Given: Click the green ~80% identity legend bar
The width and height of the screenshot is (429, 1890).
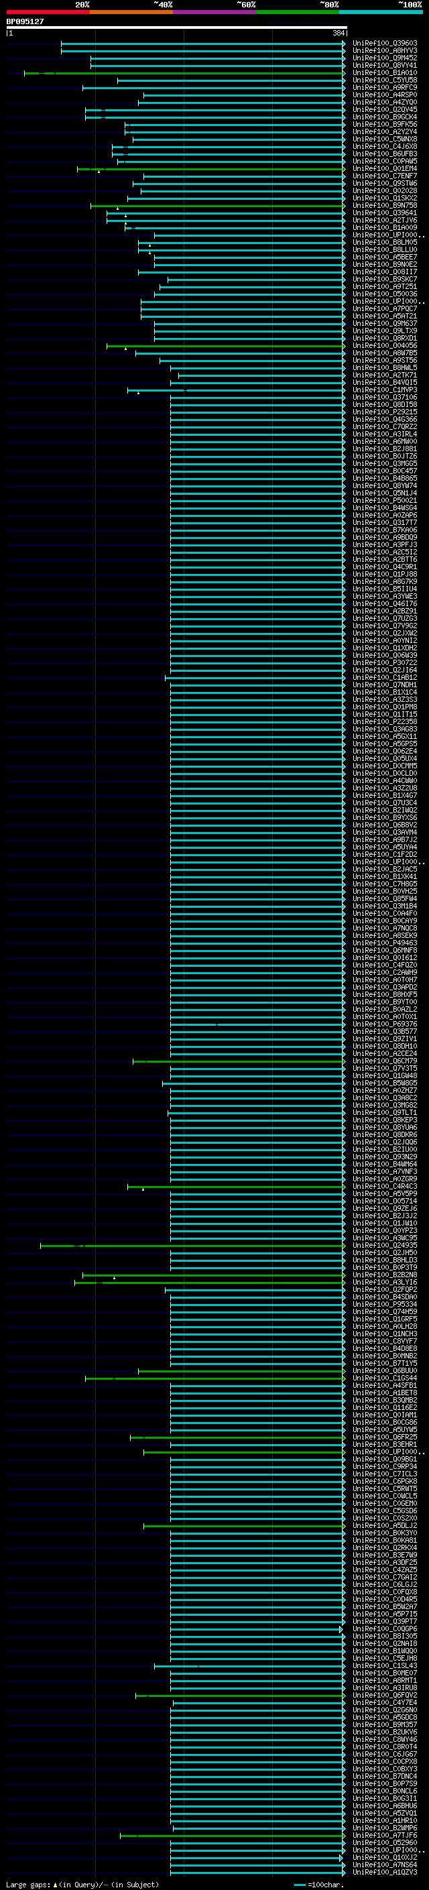Looking at the screenshot, I should [298, 13].
